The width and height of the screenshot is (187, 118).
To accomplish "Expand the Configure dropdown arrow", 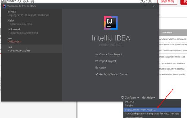I will (x=138, y=98).
